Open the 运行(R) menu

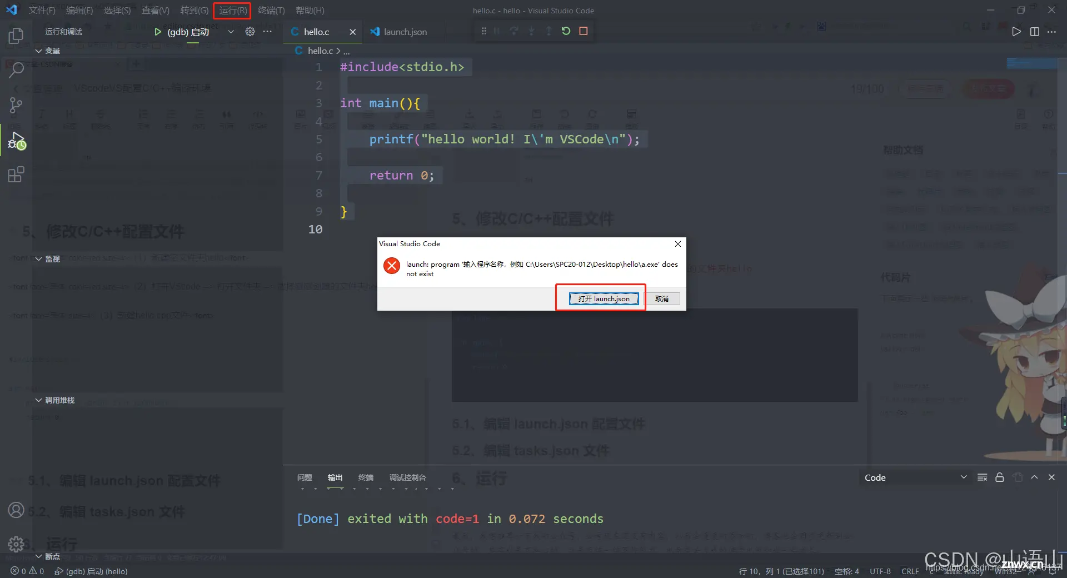(x=232, y=11)
